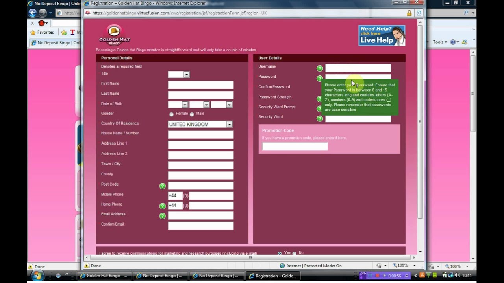Click the Windows Start orb

(37, 276)
